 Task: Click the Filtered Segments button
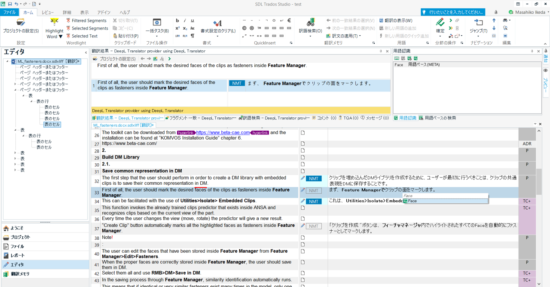tap(86, 20)
